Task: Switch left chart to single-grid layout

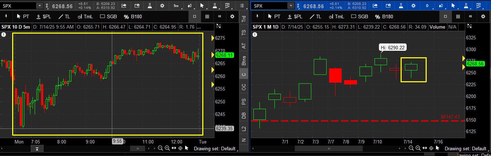Action: tap(194, 16)
